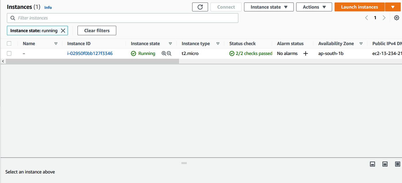
Task: Sort by Instance state column arrow
Action: coord(170,44)
